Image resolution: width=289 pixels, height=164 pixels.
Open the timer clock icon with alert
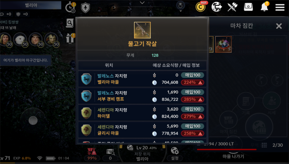[70, 7]
